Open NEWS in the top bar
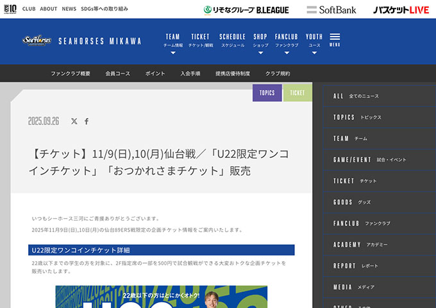The width and height of the screenshot is (436, 308). click(69, 9)
